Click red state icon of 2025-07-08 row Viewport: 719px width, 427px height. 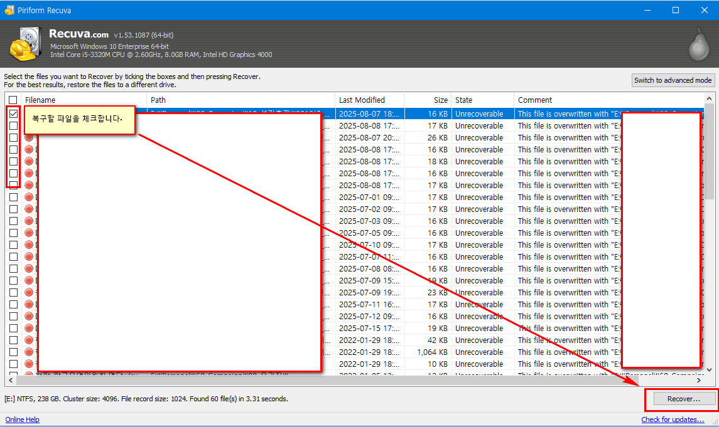(x=30, y=268)
